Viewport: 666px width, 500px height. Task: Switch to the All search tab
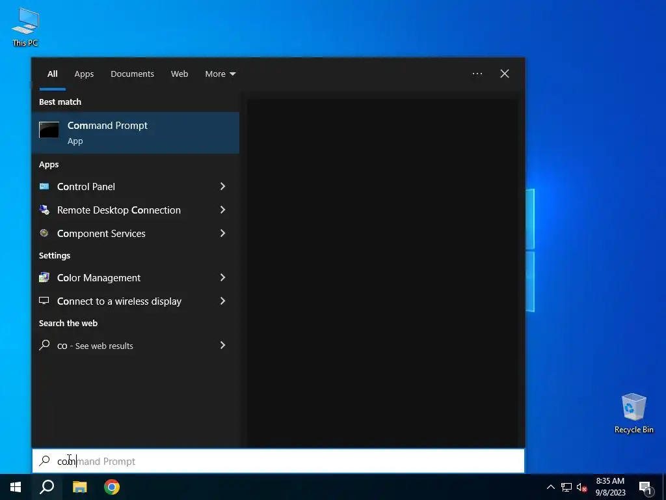pos(52,74)
